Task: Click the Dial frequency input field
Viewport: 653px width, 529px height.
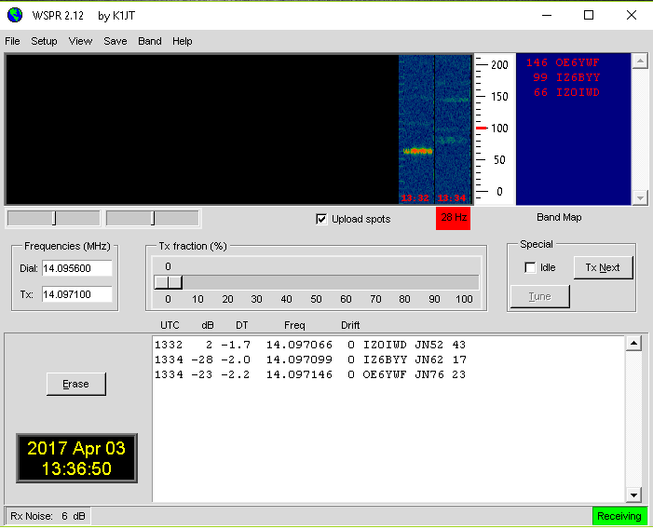Action: (76, 268)
